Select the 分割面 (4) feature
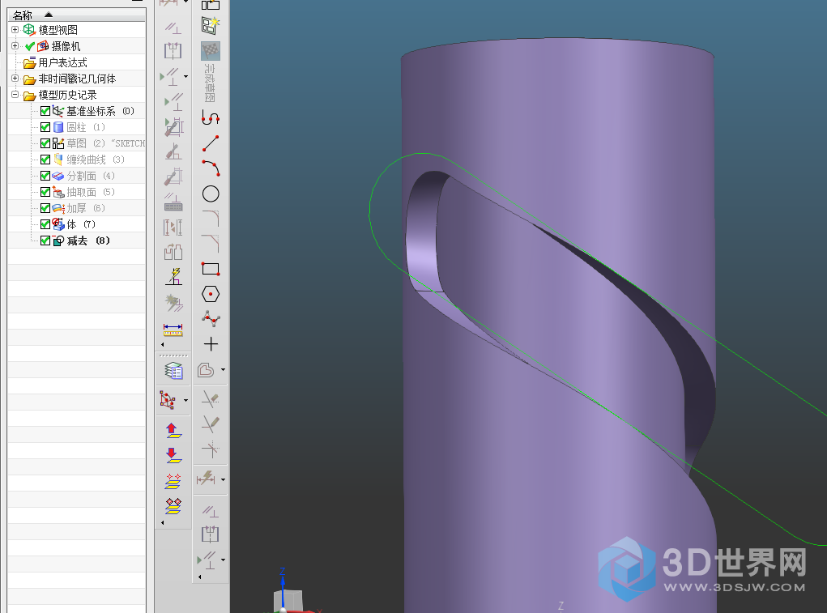The width and height of the screenshot is (827, 613). [90, 176]
